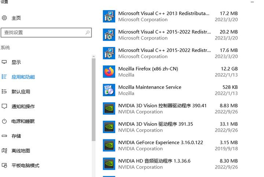Click the 33.1 MB size value
The height and width of the screenshot is (177, 264).
[229, 124]
